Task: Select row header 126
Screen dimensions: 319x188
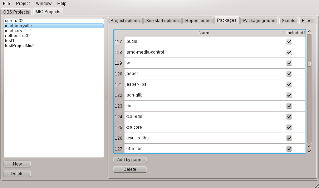Action: (x=119, y=138)
